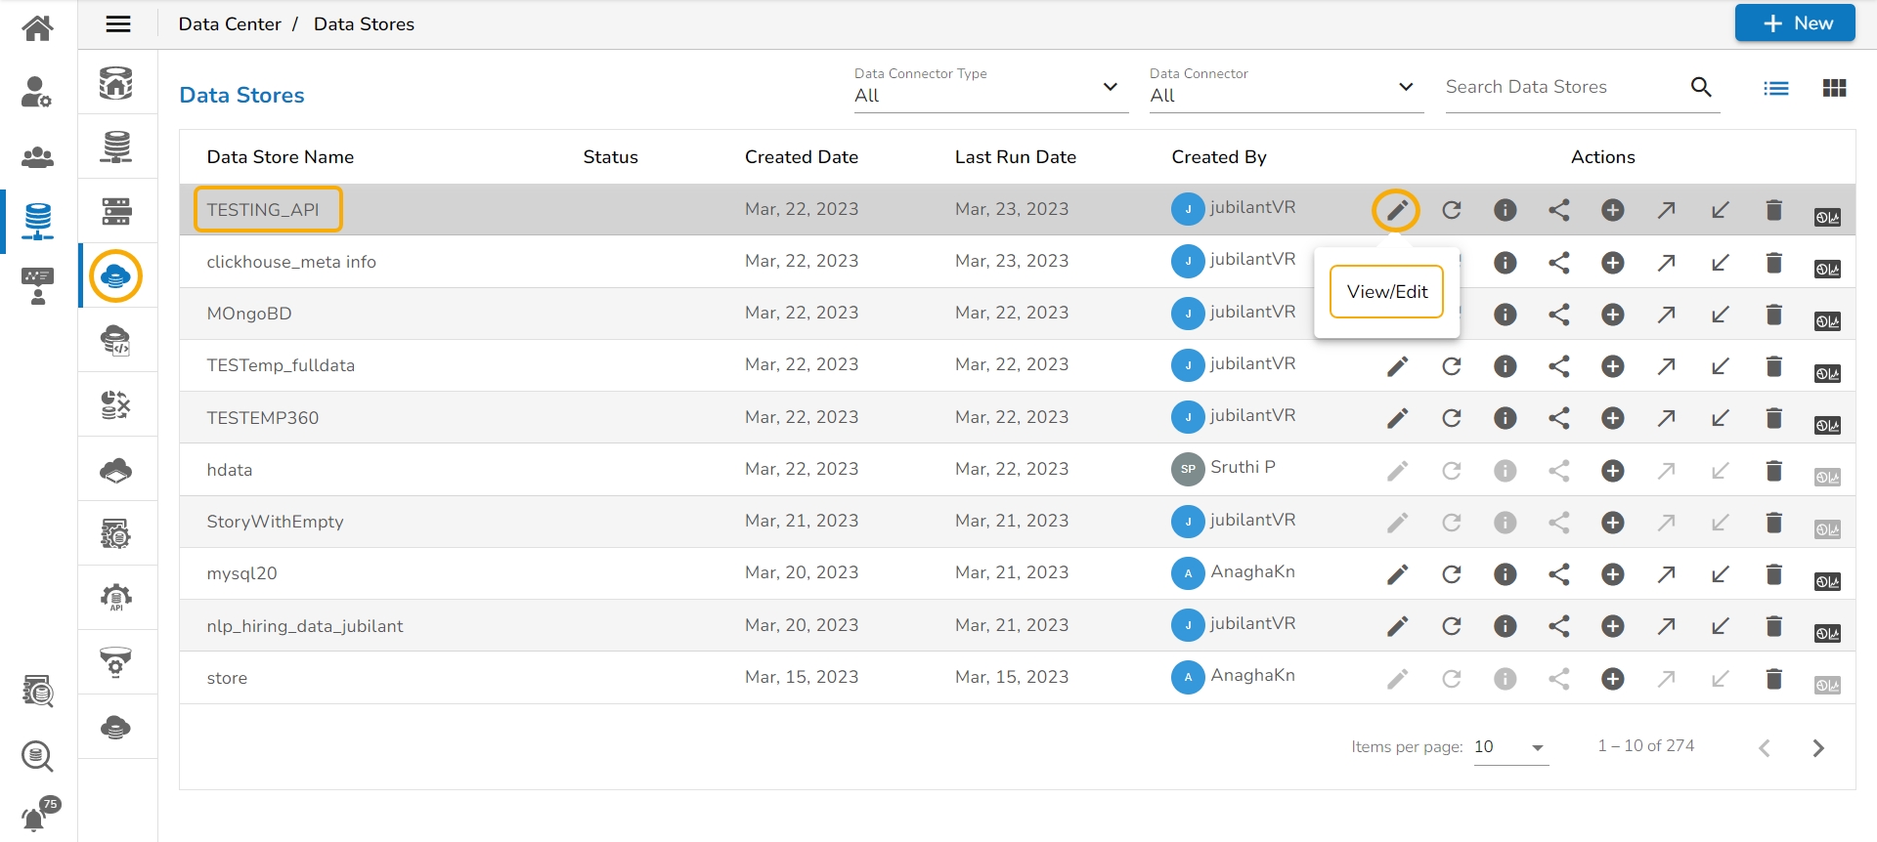Toggle the hamburger navigation menu
This screenshot has width=1877, height=842.
118,24
